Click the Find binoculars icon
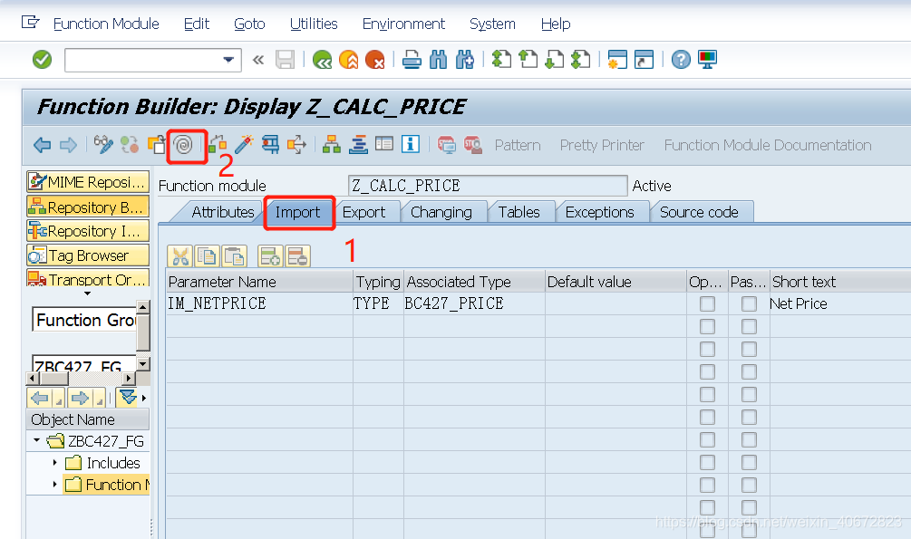911x539 pixels. pyautogui.click(x=438, y=59)
